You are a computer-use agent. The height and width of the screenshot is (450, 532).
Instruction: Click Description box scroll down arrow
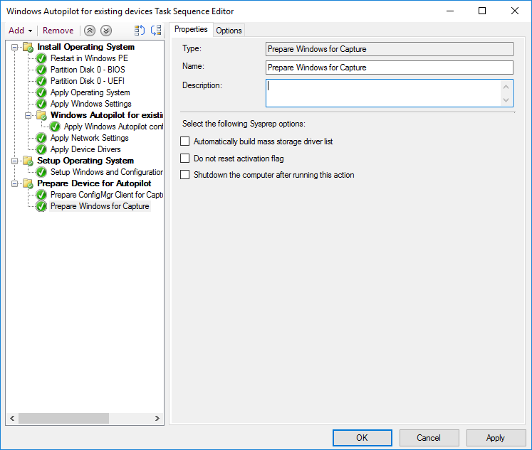(506, 100)
